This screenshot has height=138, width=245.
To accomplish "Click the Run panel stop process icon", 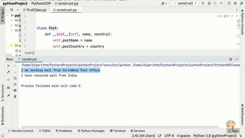I will (8, 80).
